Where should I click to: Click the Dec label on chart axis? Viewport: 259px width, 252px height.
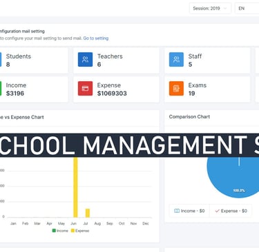point(146,224)
